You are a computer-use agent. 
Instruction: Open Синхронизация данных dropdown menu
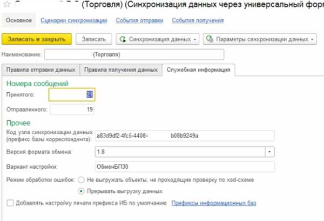[158, 39]
